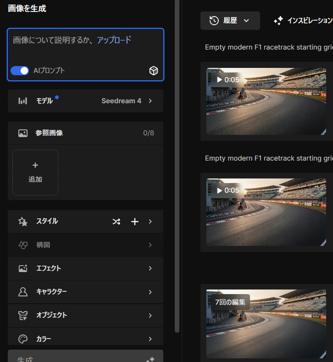Click the 参照画像 label

click(49, 133)
